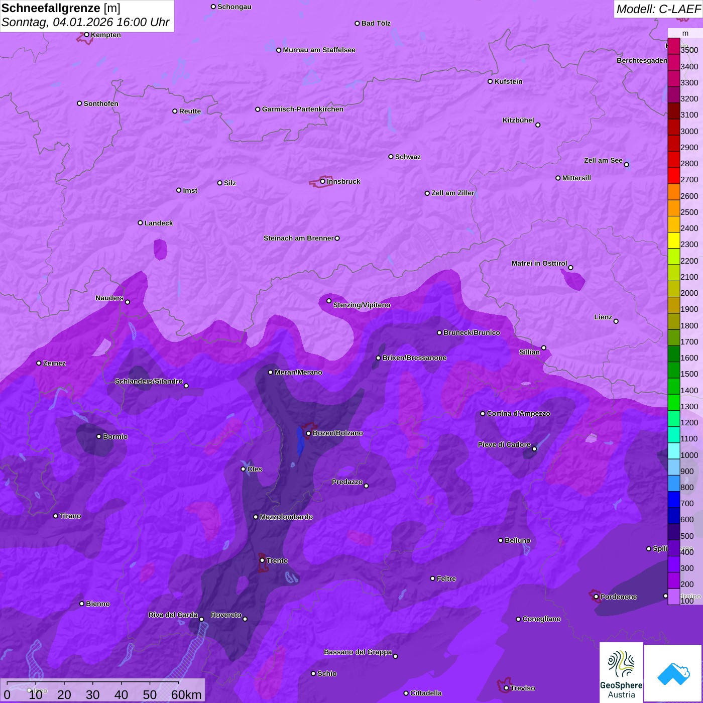Select the 'Berchtesgaden' label
Image resolution: width=703 pixels, height=703 pixels.
[642, 61]
